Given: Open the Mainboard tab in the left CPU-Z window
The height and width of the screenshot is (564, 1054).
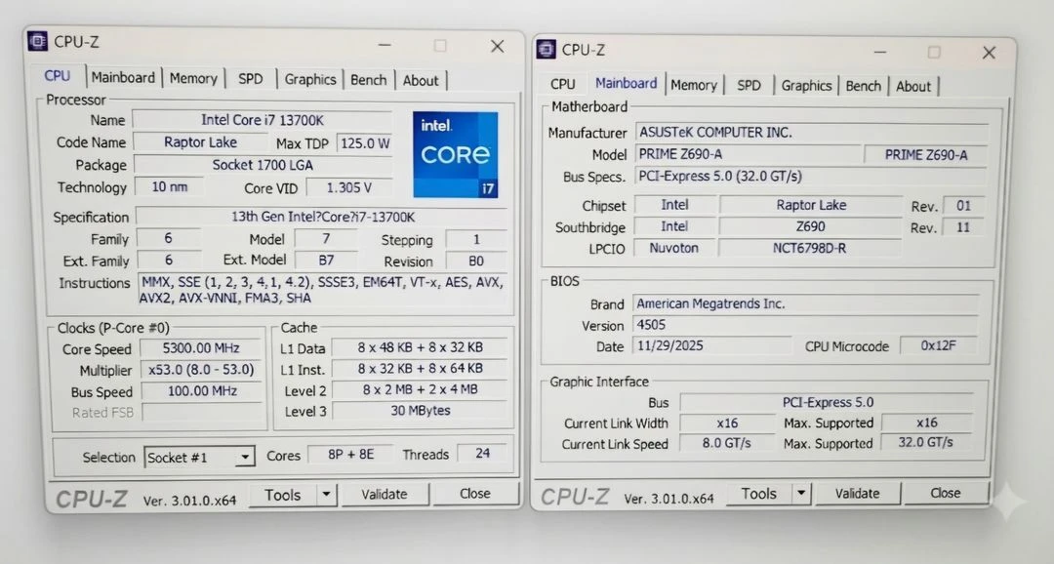Looking at the screenshot, I should coord(123,77).
